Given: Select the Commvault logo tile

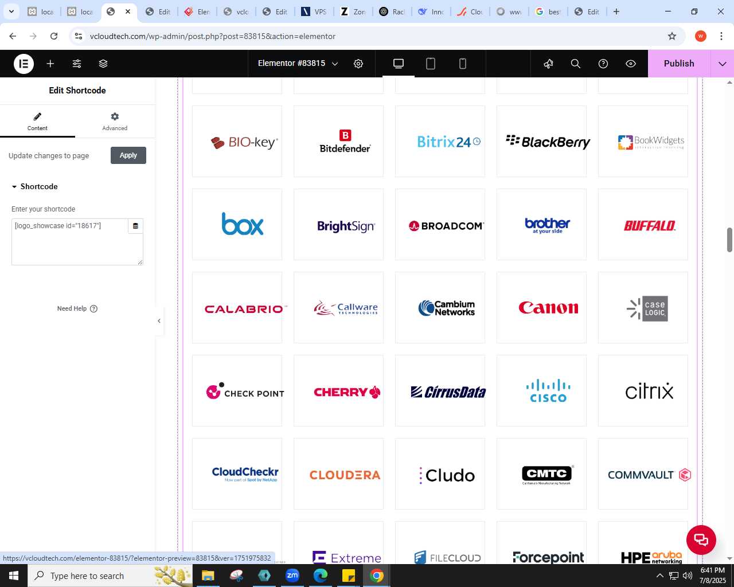Looking at the screenshot, I should (643, 473).
